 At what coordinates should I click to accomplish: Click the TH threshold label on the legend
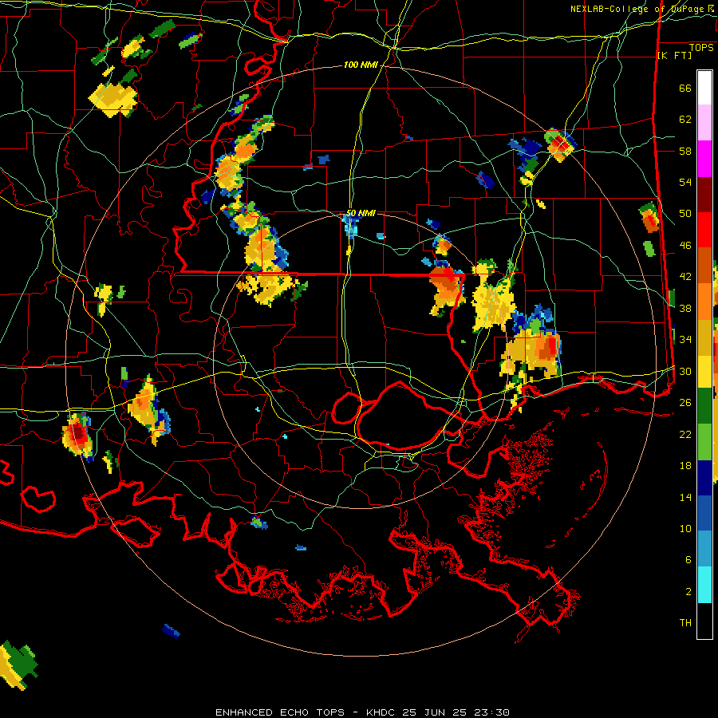pyautogui.click(x=685, y=623)
